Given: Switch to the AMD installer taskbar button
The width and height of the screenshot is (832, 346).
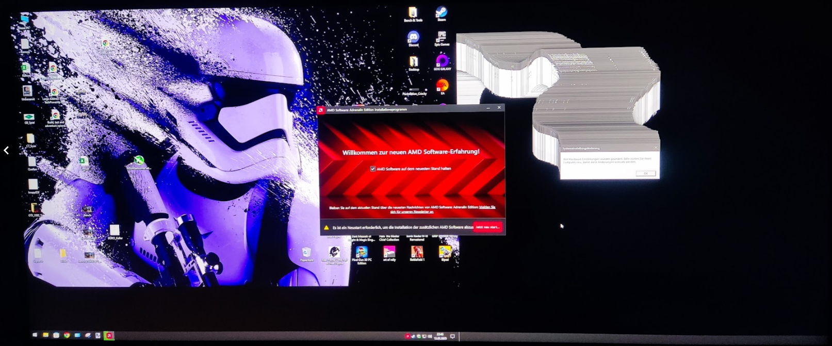Looking at the screenshot, I should [x=109, y=336].
